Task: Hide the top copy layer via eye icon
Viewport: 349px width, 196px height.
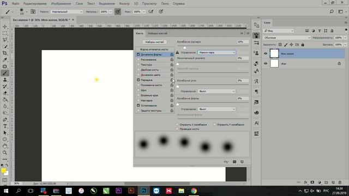Action: click(266, 53)
